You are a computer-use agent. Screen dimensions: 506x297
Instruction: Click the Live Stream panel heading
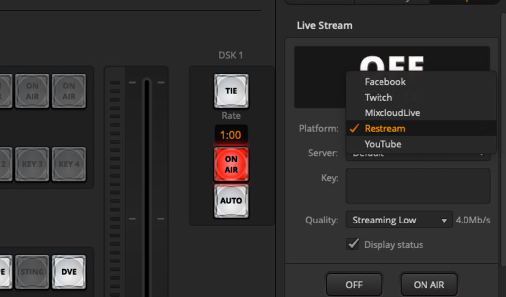pyautogui.click(x=325, y=26)
